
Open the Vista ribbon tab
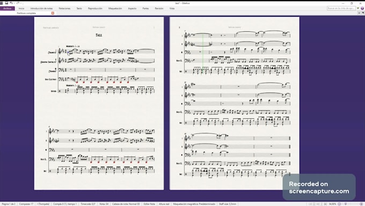click(x=172, y=9)
